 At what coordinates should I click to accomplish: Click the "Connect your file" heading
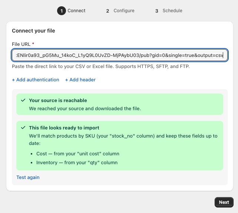[33, 31]
